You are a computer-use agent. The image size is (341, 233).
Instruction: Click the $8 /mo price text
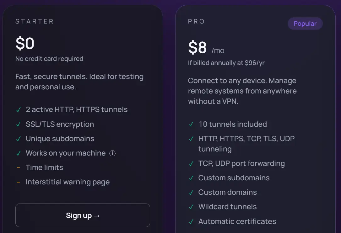tap(206, 48)
